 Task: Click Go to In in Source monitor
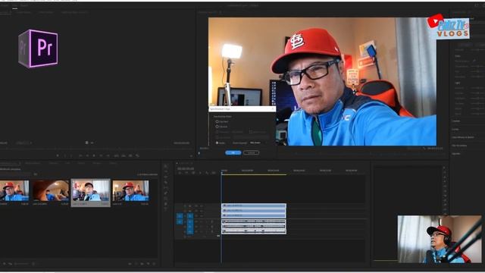[x=81, y=155]
